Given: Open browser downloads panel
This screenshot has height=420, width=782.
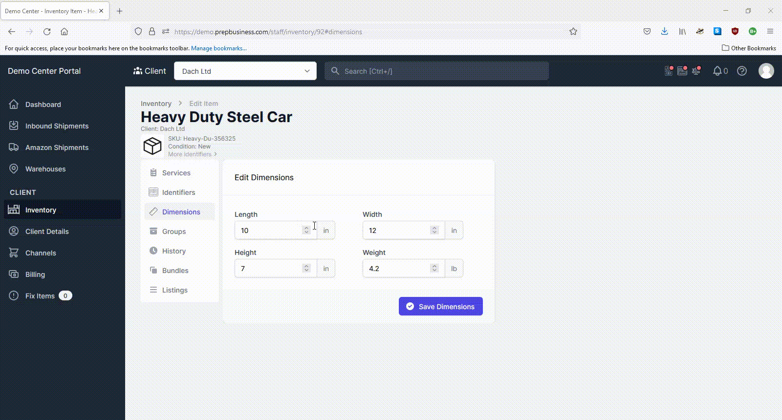Looking at the screenshot, I should pyautogui.click(x=664, y=31).
